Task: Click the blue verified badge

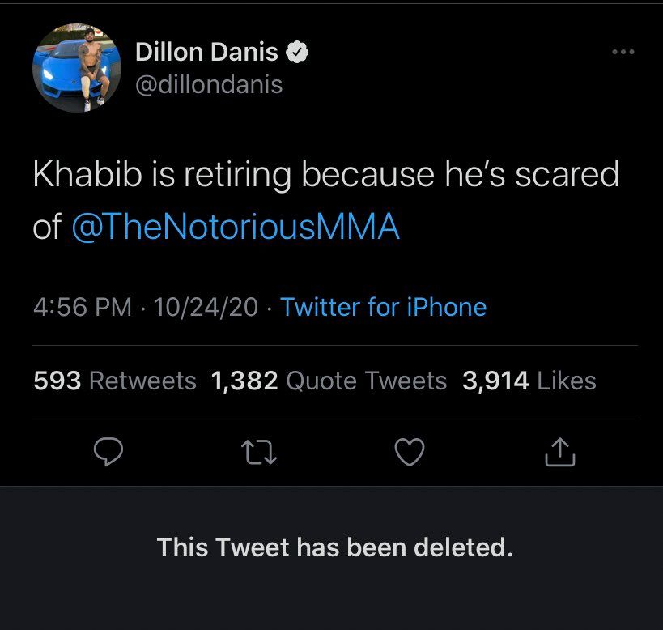Action: (x=298, y=53)
